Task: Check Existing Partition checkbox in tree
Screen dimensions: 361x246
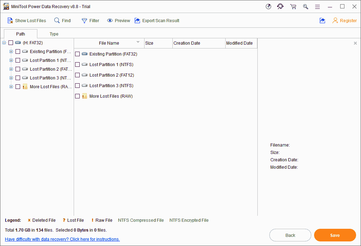Action: point(18,51)
